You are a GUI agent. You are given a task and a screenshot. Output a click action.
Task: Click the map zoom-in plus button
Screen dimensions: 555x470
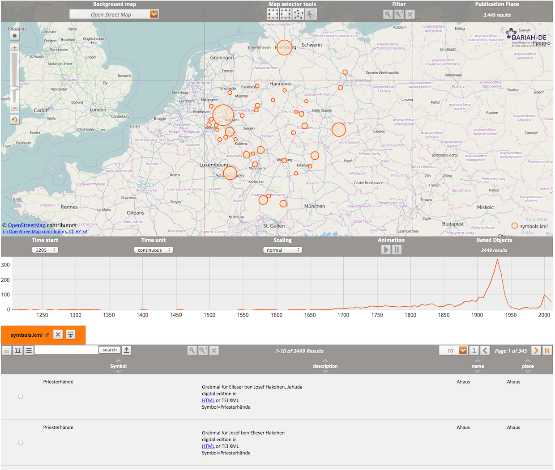coord(15,48)
